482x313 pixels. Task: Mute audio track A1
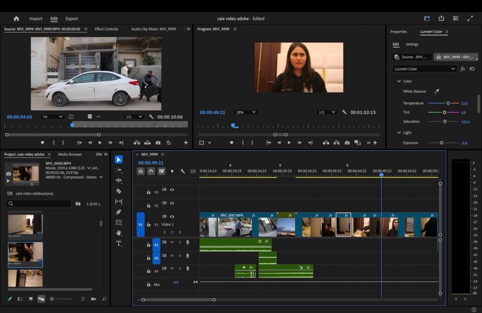click(172, 243)
